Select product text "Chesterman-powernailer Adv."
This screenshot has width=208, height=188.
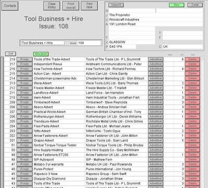point(55,79)
